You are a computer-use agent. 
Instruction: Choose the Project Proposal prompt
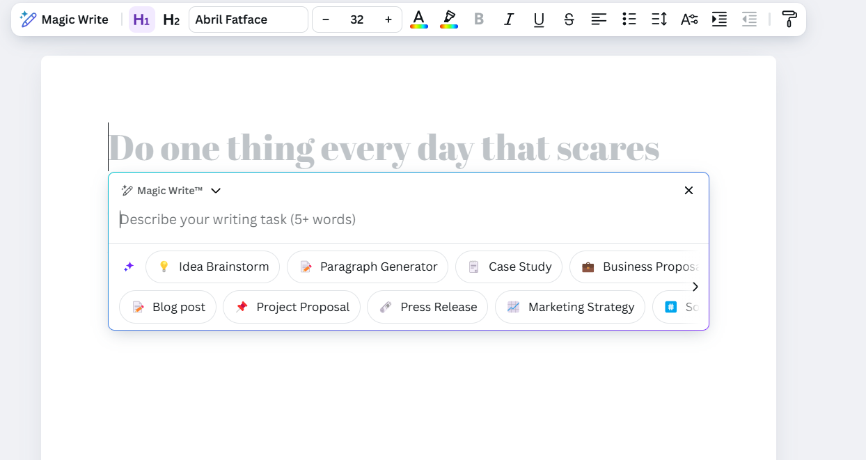point(292,307)
